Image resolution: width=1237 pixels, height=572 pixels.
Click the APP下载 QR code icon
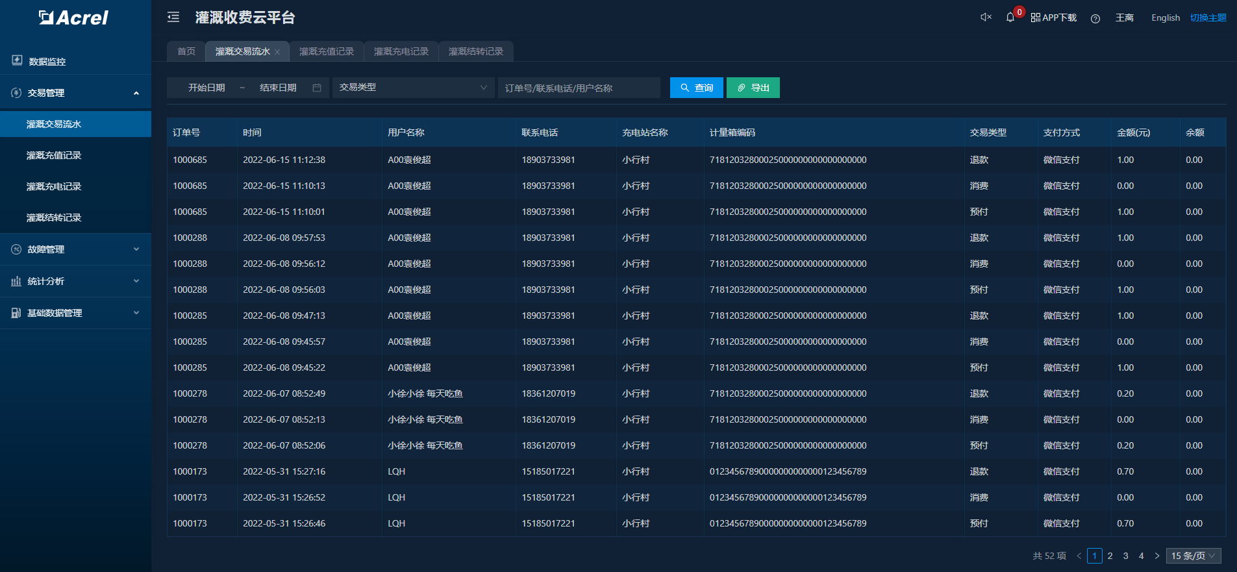(1036, 18)
